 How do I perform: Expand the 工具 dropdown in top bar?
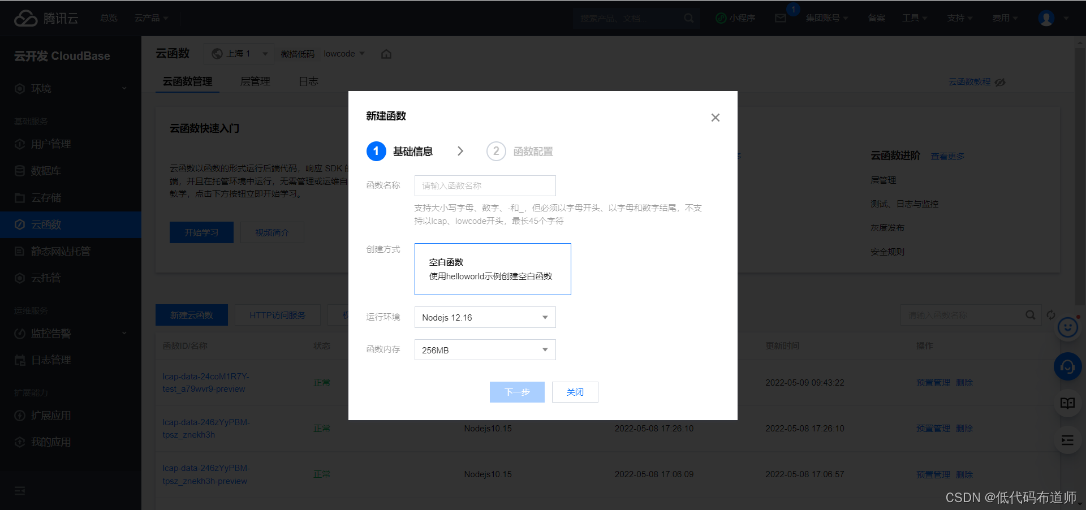coord(915,18)
